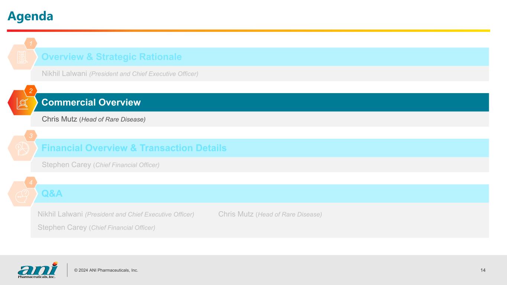Image resolution: width=507 pixels, height=285 pixels.
Task: Click the number 3 hexagon badge
Action: [x=31, y=136]
